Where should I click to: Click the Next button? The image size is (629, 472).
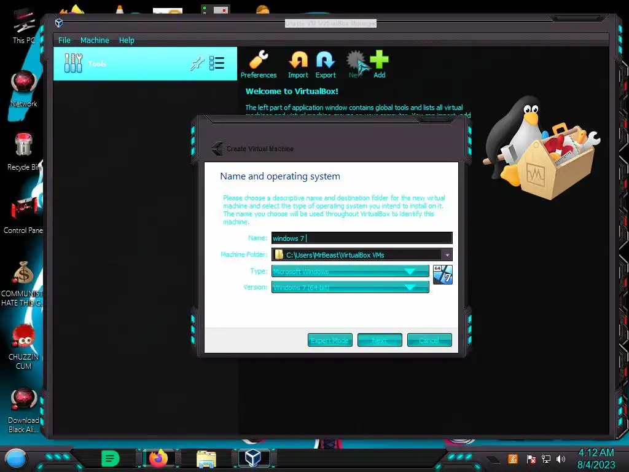[380, 340]
